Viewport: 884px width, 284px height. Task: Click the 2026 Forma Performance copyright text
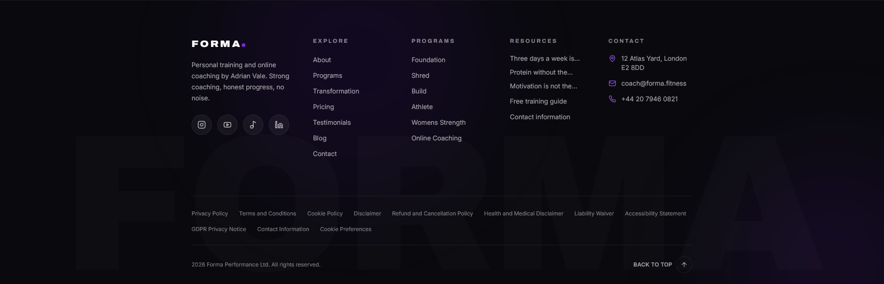[256, 265]
